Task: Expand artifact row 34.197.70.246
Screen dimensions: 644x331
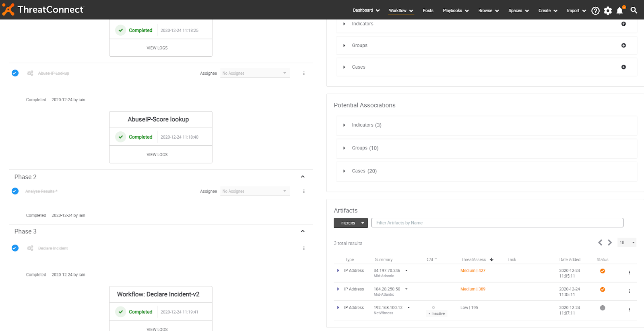Action: coord(338,271)
